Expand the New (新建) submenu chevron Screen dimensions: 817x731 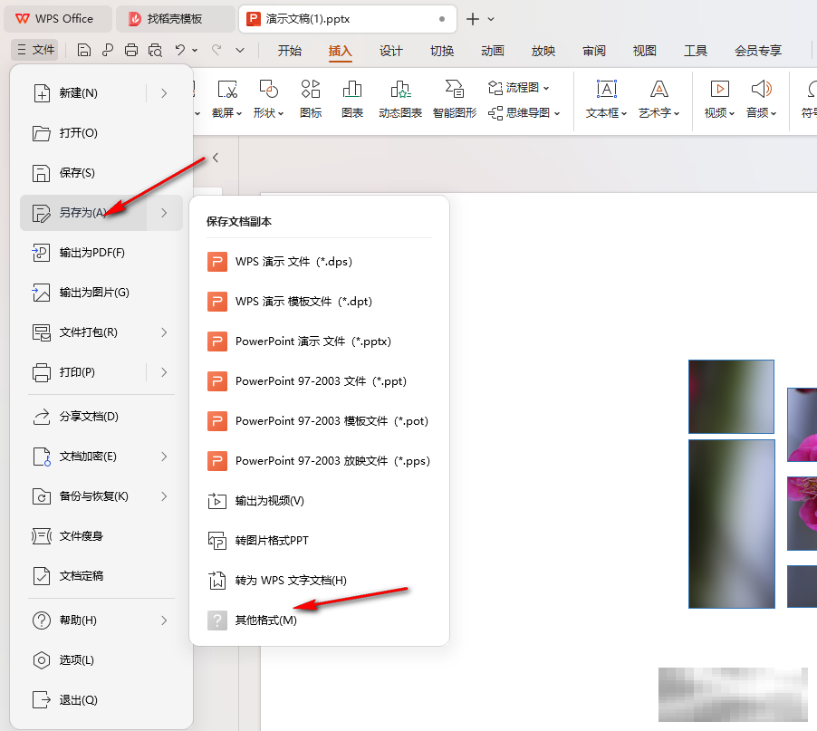(164, 93)
